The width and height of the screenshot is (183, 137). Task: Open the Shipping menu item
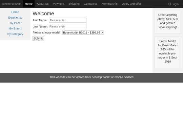pos(74,4)
